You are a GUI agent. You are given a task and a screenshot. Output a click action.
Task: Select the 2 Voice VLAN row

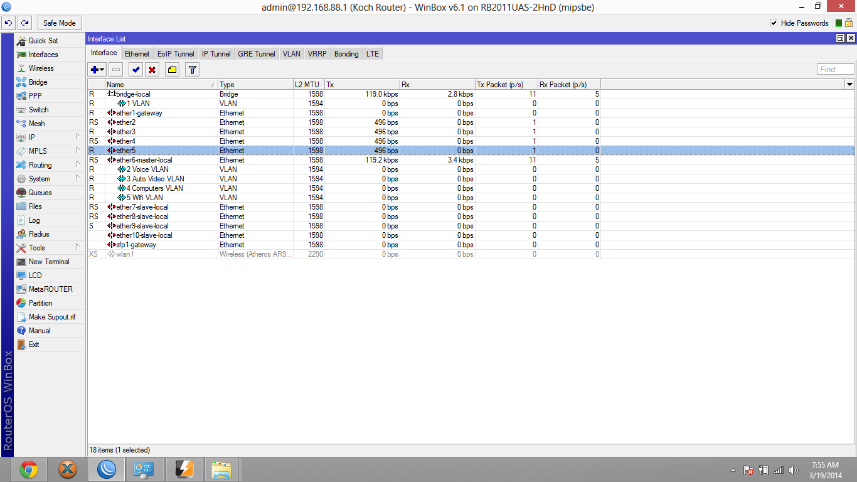[344, 169]
